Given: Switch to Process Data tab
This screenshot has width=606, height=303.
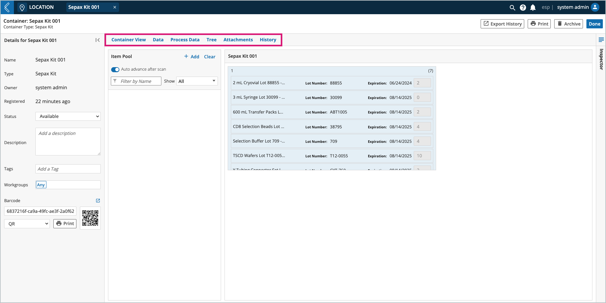Looking at the screenshot, I should [185, 40].
